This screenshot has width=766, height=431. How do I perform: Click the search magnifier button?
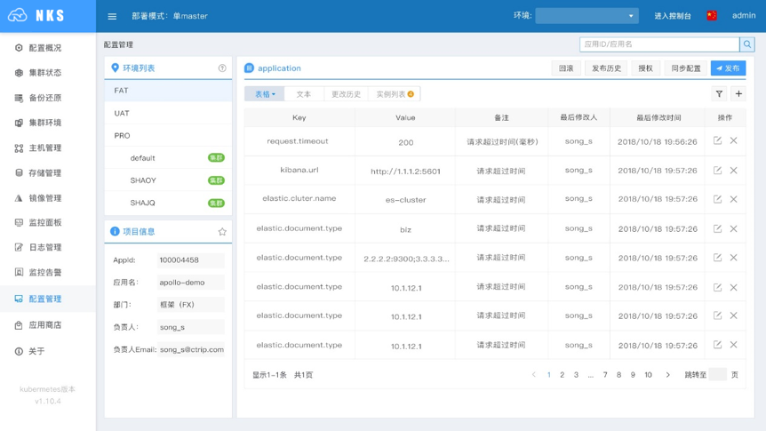747,44
